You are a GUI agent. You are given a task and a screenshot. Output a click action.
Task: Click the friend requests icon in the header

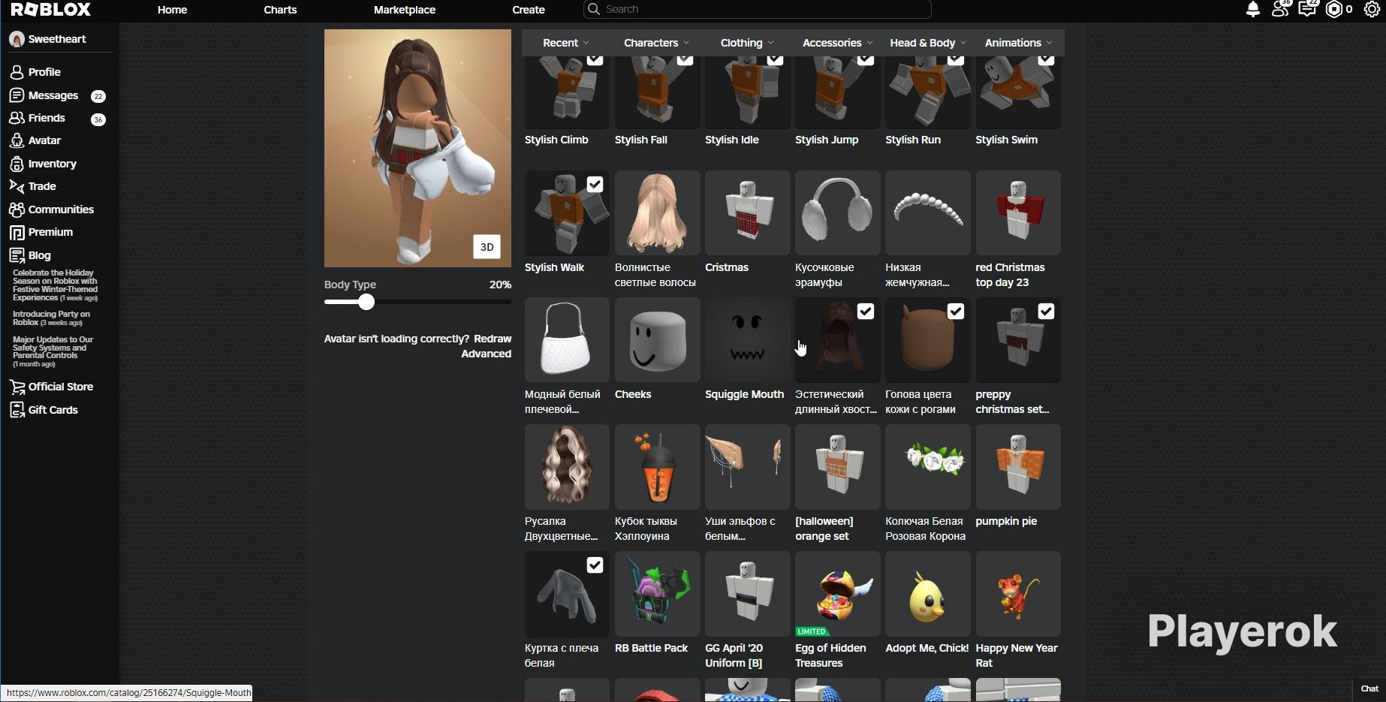1280,10
